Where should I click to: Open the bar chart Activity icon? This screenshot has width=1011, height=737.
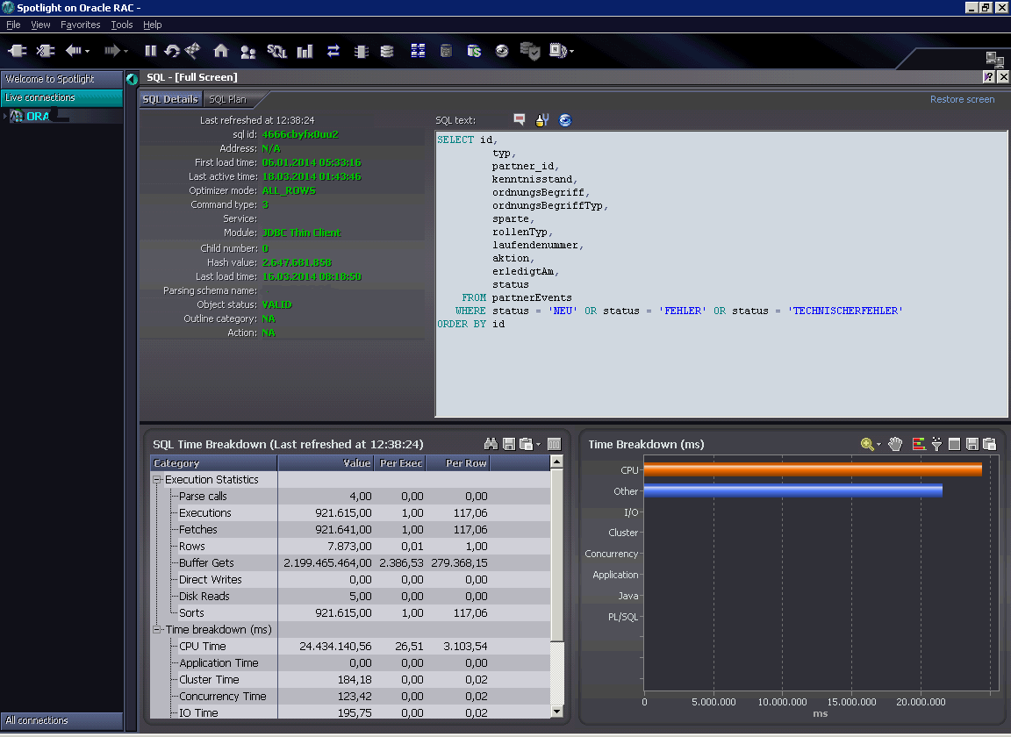click(305, 51)
